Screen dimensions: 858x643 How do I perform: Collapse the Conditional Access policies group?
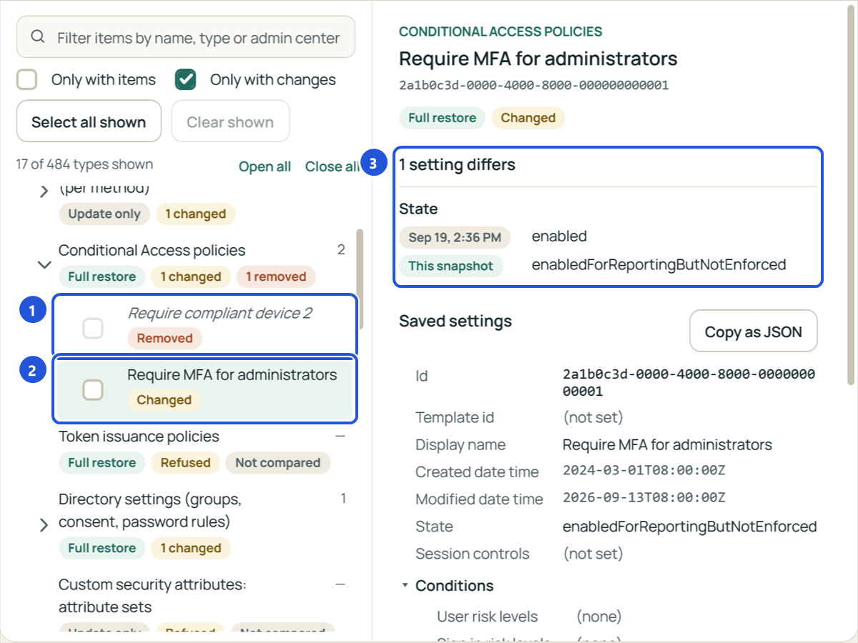point(44,264)
